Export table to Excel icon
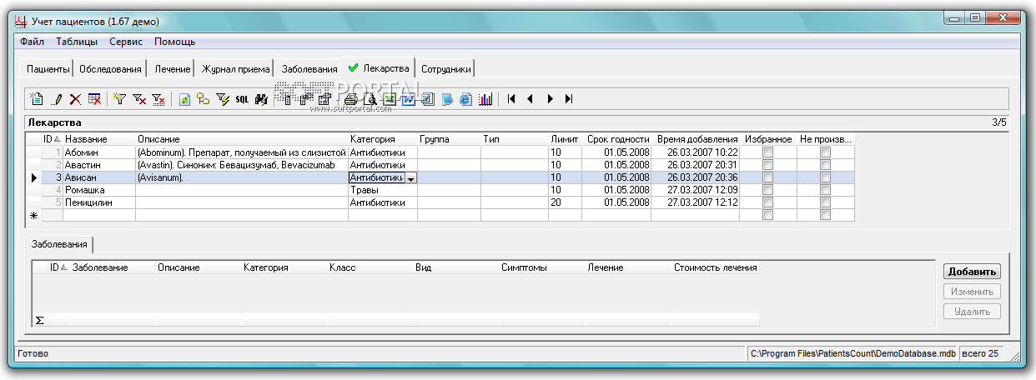 point(389,99)
